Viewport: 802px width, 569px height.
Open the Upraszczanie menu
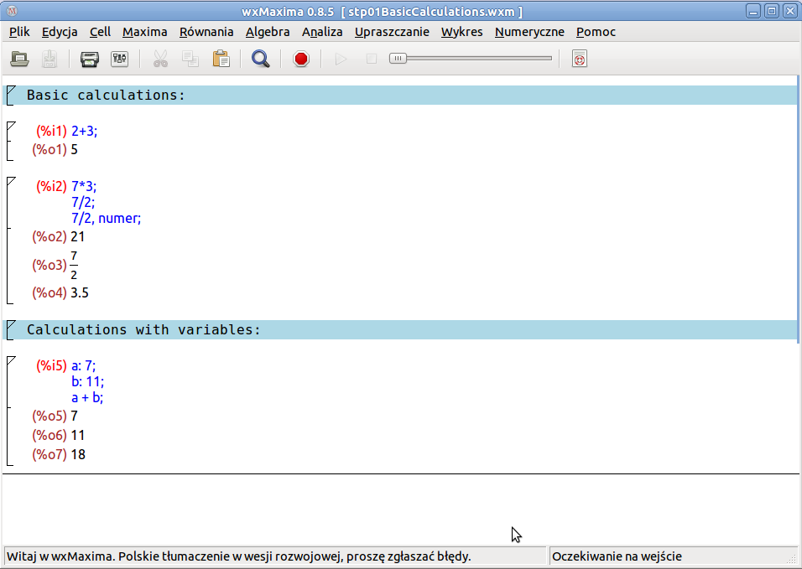(x=392, y=32)
